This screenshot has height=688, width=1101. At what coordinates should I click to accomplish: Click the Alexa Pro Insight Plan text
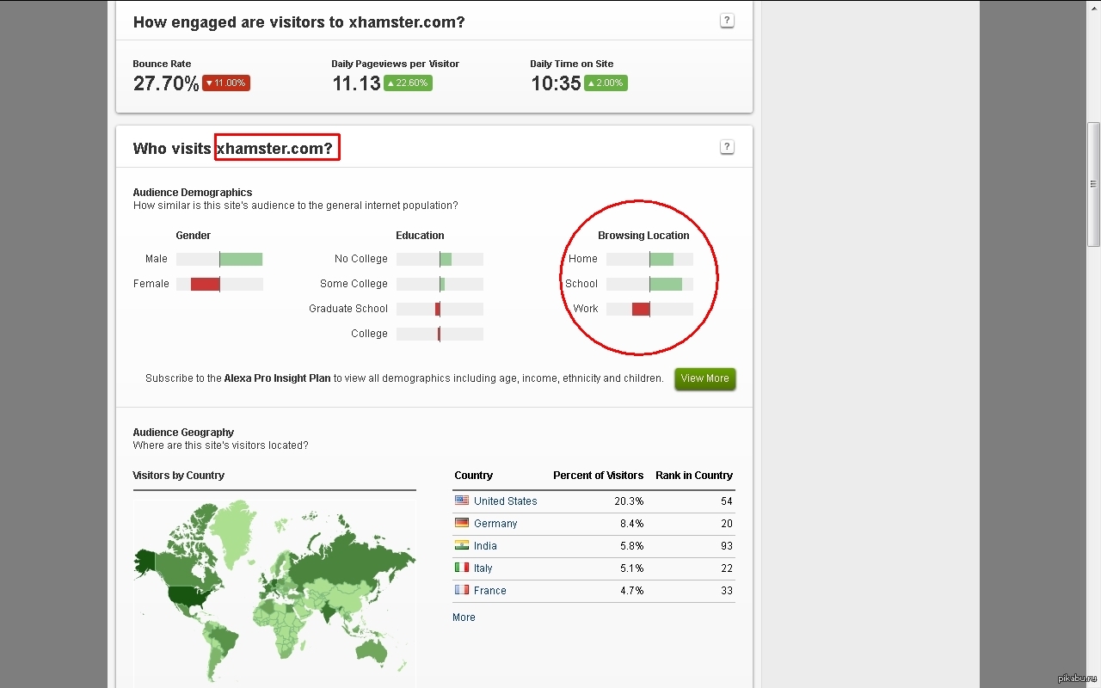pos(277,378)
